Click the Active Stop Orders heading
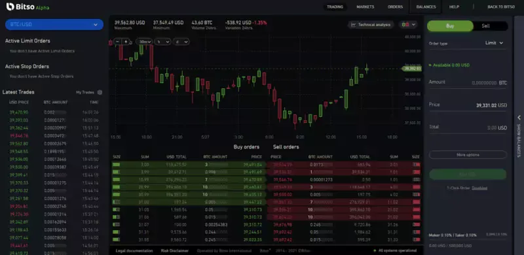Image resolution: width=524 pixels, height=255 pixels. point(27,67)
